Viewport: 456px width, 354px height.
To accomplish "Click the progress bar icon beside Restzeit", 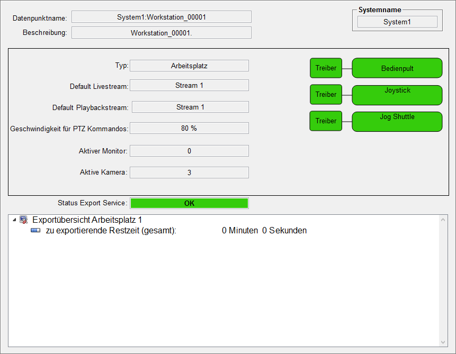I will click(x=35, y=231).
